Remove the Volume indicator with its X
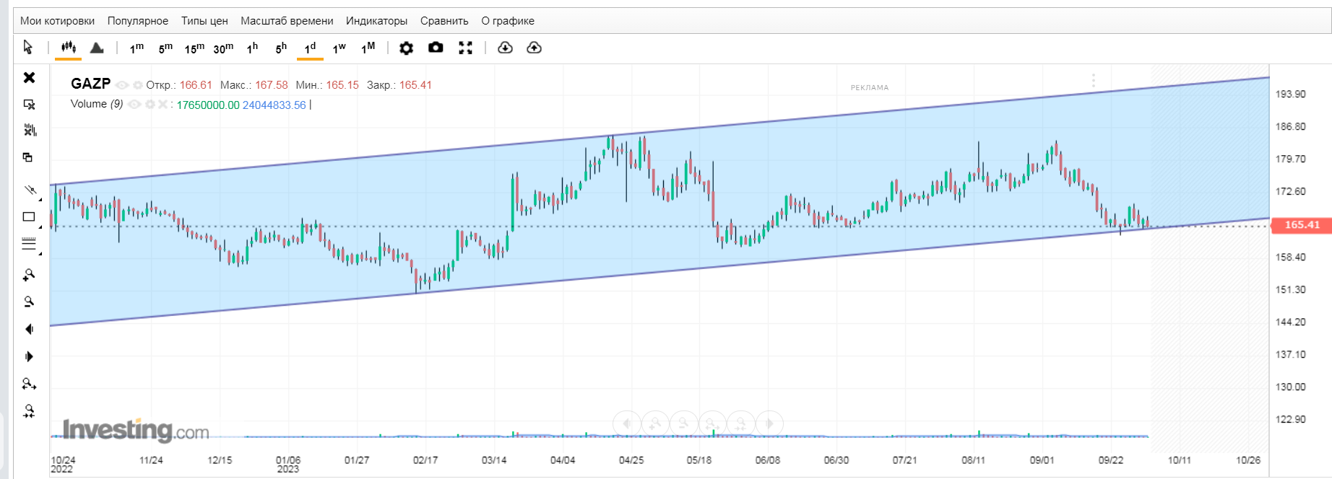The image size is (1332, 479). (163, 105)
